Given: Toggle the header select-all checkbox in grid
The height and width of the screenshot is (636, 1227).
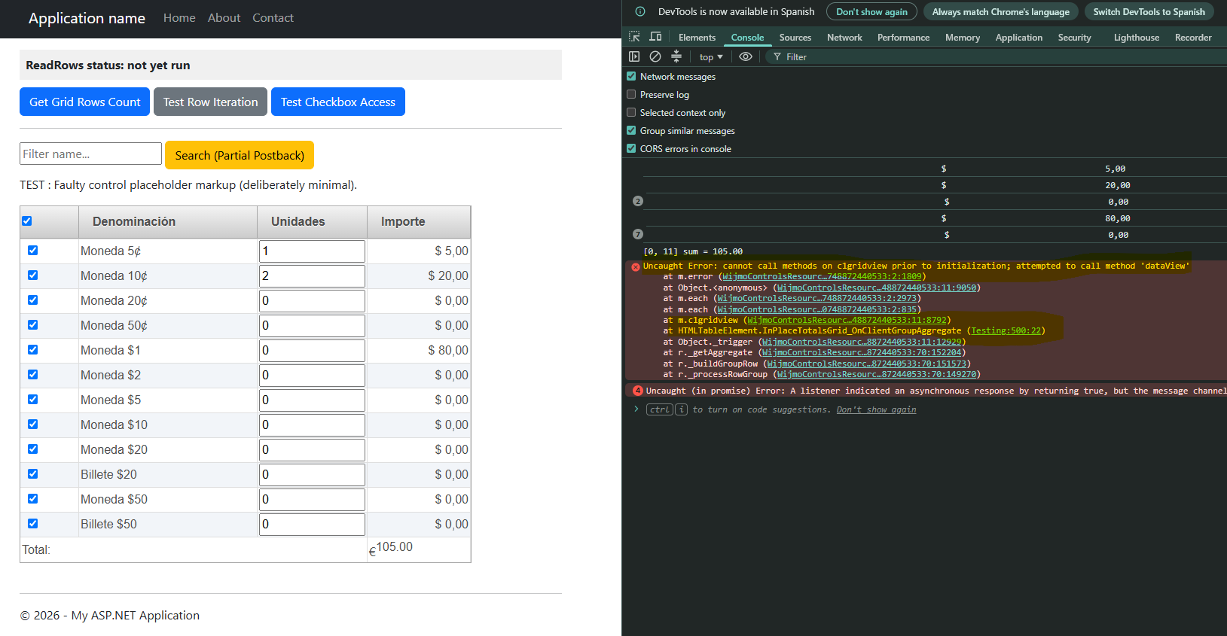Looking at the screenshot, I should [x=27, y=221].
